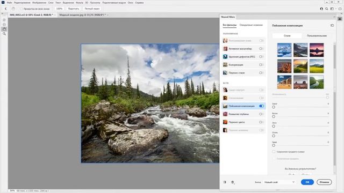Choose the winding river valley style thumbnail

coord(317,82)
